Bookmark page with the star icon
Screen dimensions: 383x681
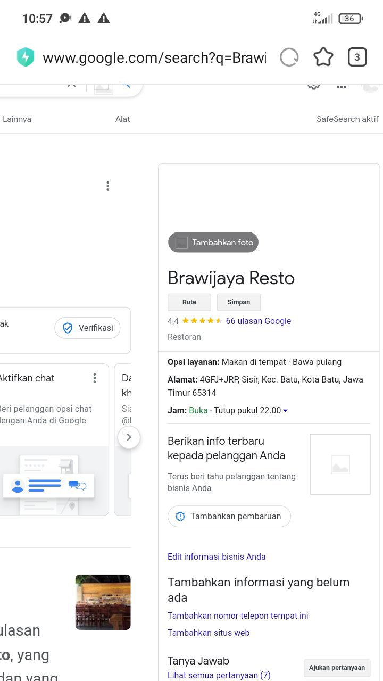click(323, 57)
